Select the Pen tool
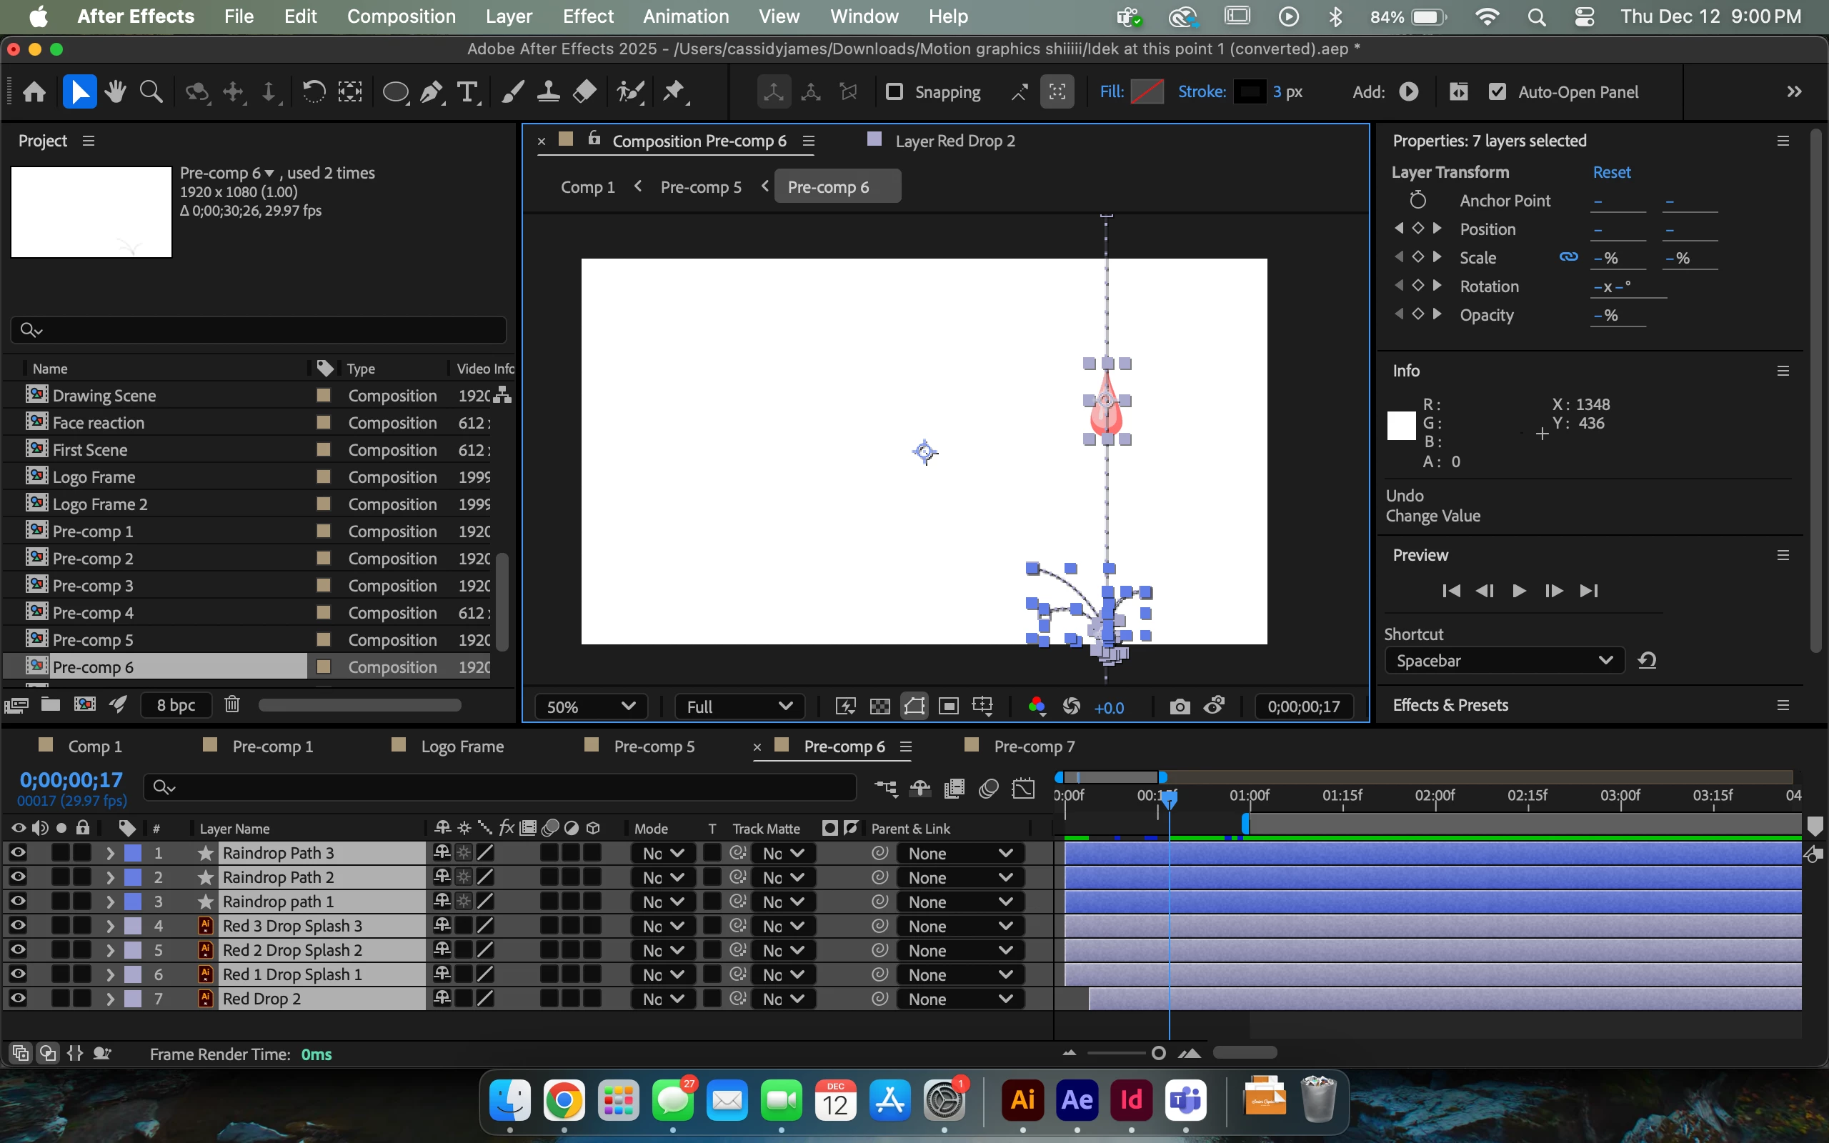The image size is (1829, 1143). (432, 92)
